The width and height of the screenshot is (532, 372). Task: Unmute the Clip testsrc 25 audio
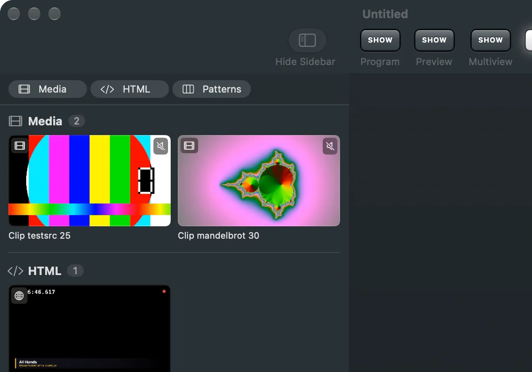pyautogui.click(x=161, y=146)
